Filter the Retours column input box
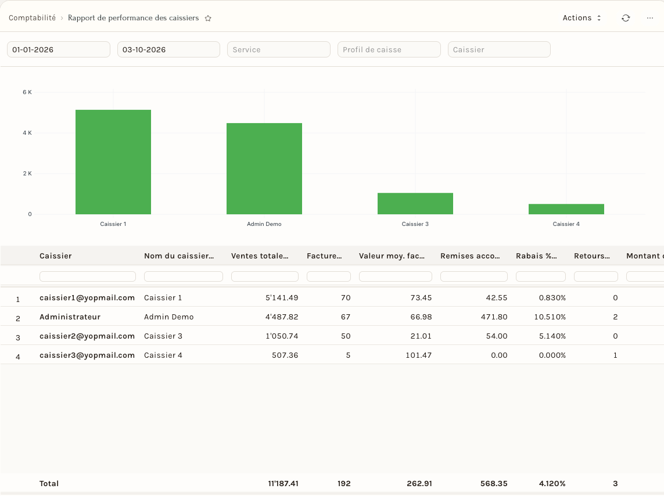 [x=596, y=276]
